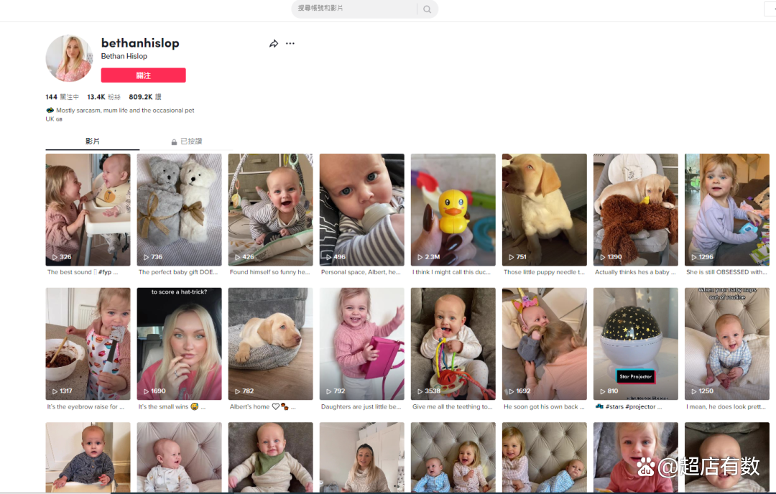Open teddy bears video with 736 views

click(x=179, y=210)
